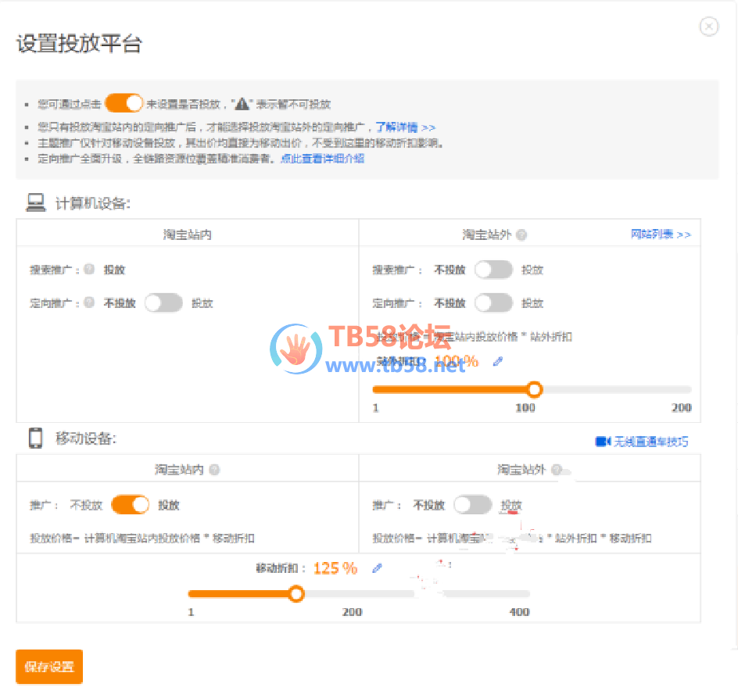738x698 pixels.
Task: Open 无线直通车技巧 link
Action: point(651,442)
